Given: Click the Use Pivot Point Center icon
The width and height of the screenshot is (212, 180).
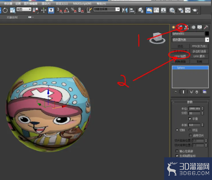Looking at the screenshot, I should tap(35, 10).
